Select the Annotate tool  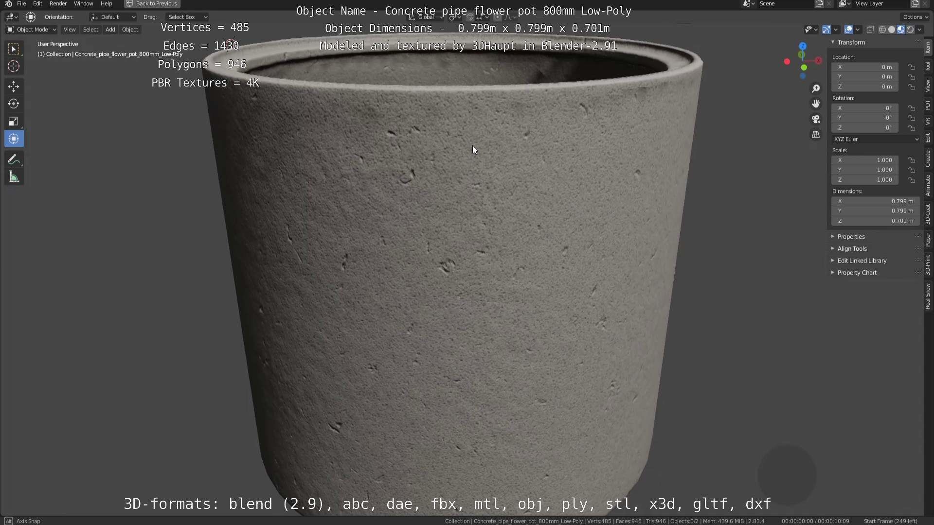pos(14,159)
